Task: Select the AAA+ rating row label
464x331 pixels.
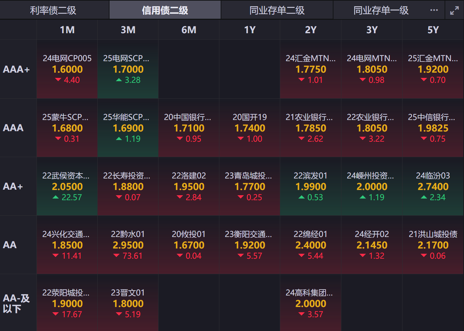Action: pyautogui.click(x=16, y=69)
